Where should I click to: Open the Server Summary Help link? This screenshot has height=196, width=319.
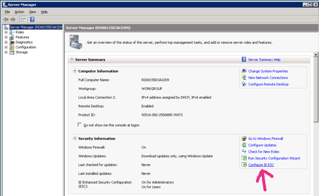tap(264, 60)
